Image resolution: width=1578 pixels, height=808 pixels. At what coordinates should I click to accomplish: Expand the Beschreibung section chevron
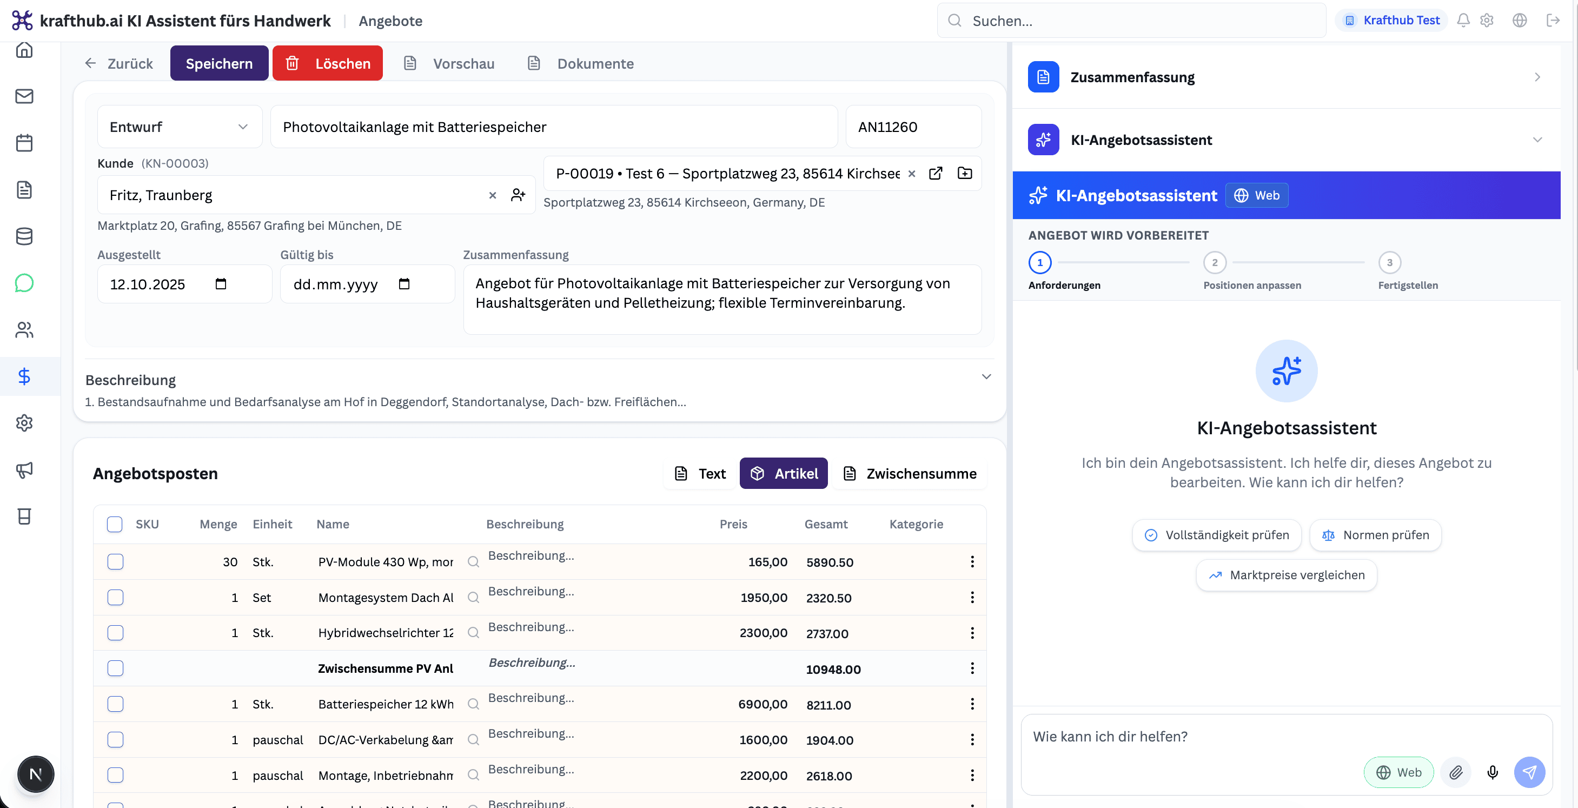click(986, 377)
